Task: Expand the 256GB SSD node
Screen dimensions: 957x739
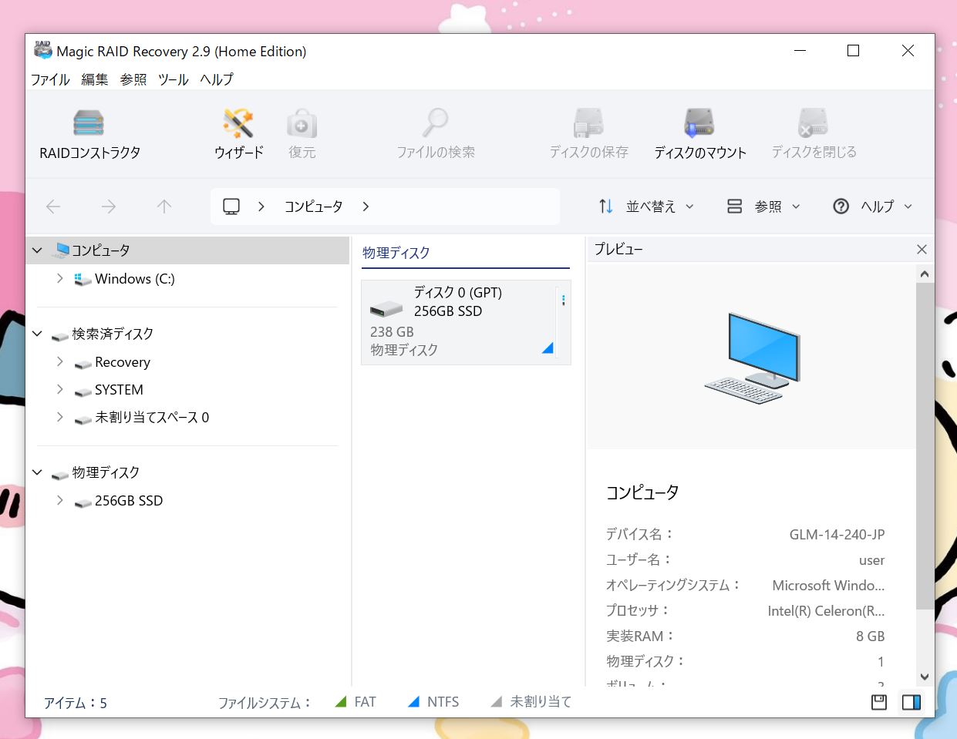Action: click(59, 501)
